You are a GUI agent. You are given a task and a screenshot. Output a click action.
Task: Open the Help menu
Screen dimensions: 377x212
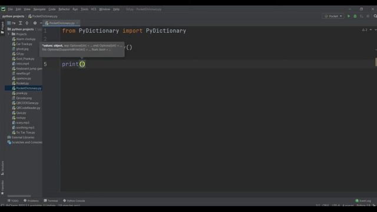click(x=117, y=9)
